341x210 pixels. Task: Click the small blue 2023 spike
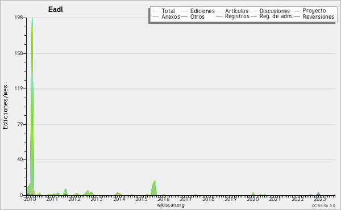(318, 194)
